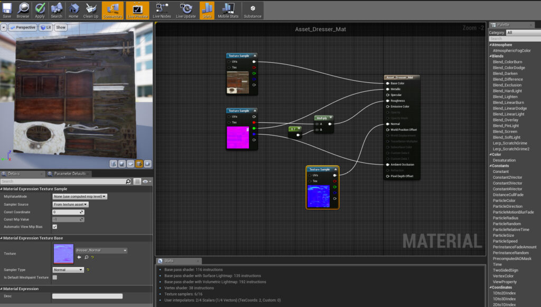
Task: Click the Browse toolbar icon
Action: tap(23, 9)
